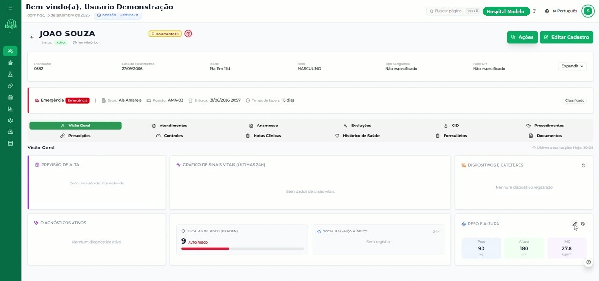
Task: Open the hospital bed sidebar icon
Action: pos(10,132)
